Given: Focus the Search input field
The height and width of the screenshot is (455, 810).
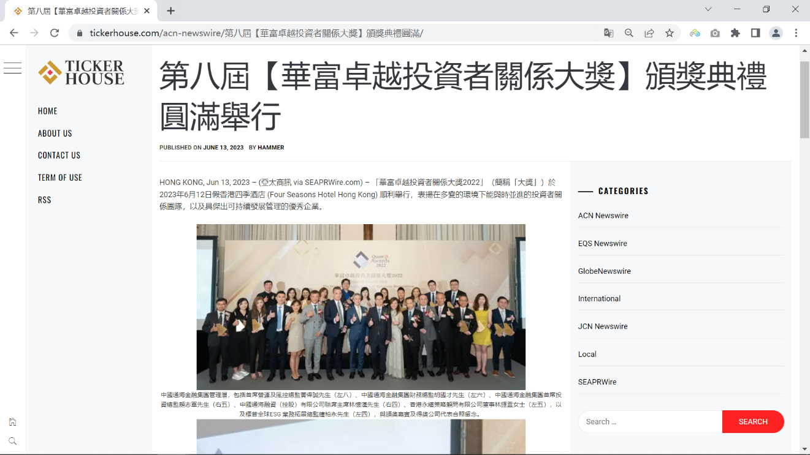Looking at the screenshot, I should (x=650, y=421).
